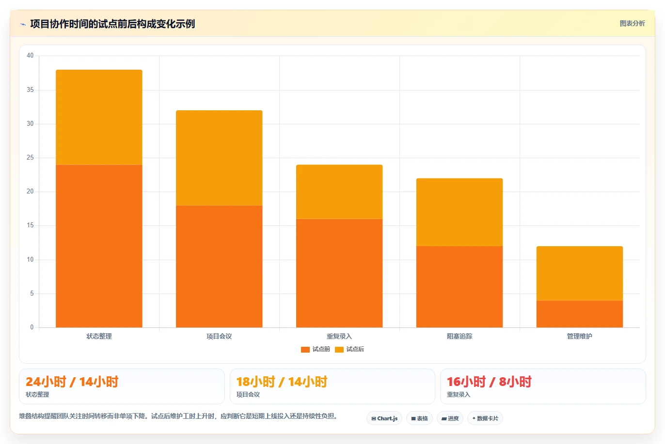Click the y-axis value 25

pos(30,158)
